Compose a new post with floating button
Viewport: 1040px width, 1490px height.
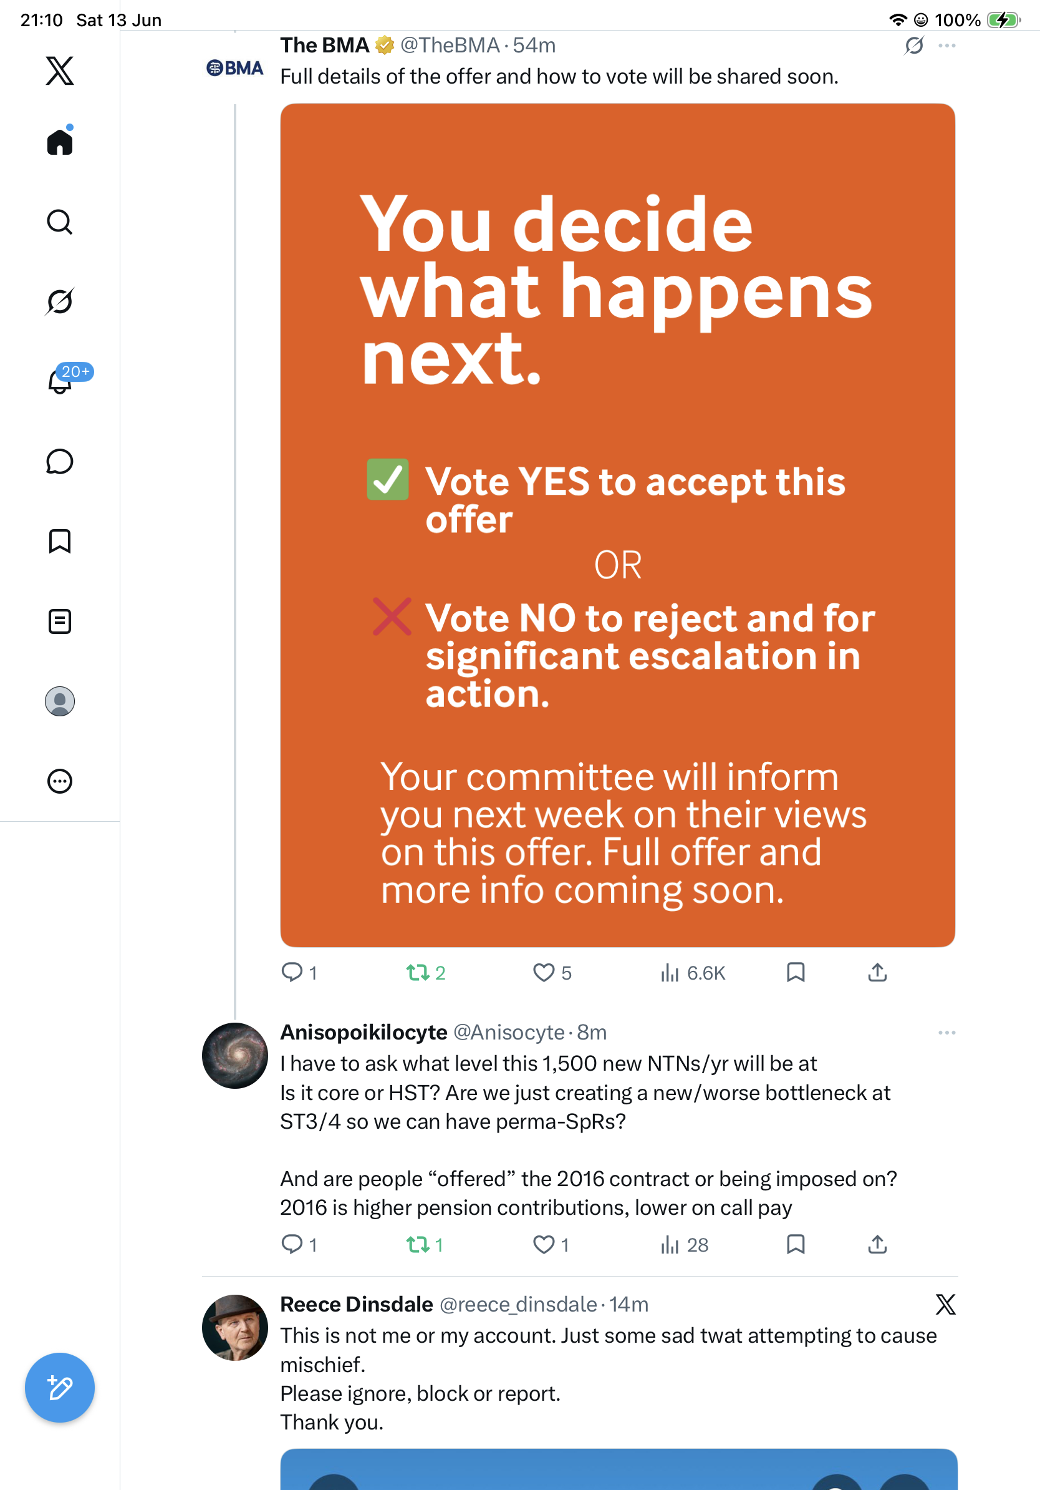[x=60, y=1388]
